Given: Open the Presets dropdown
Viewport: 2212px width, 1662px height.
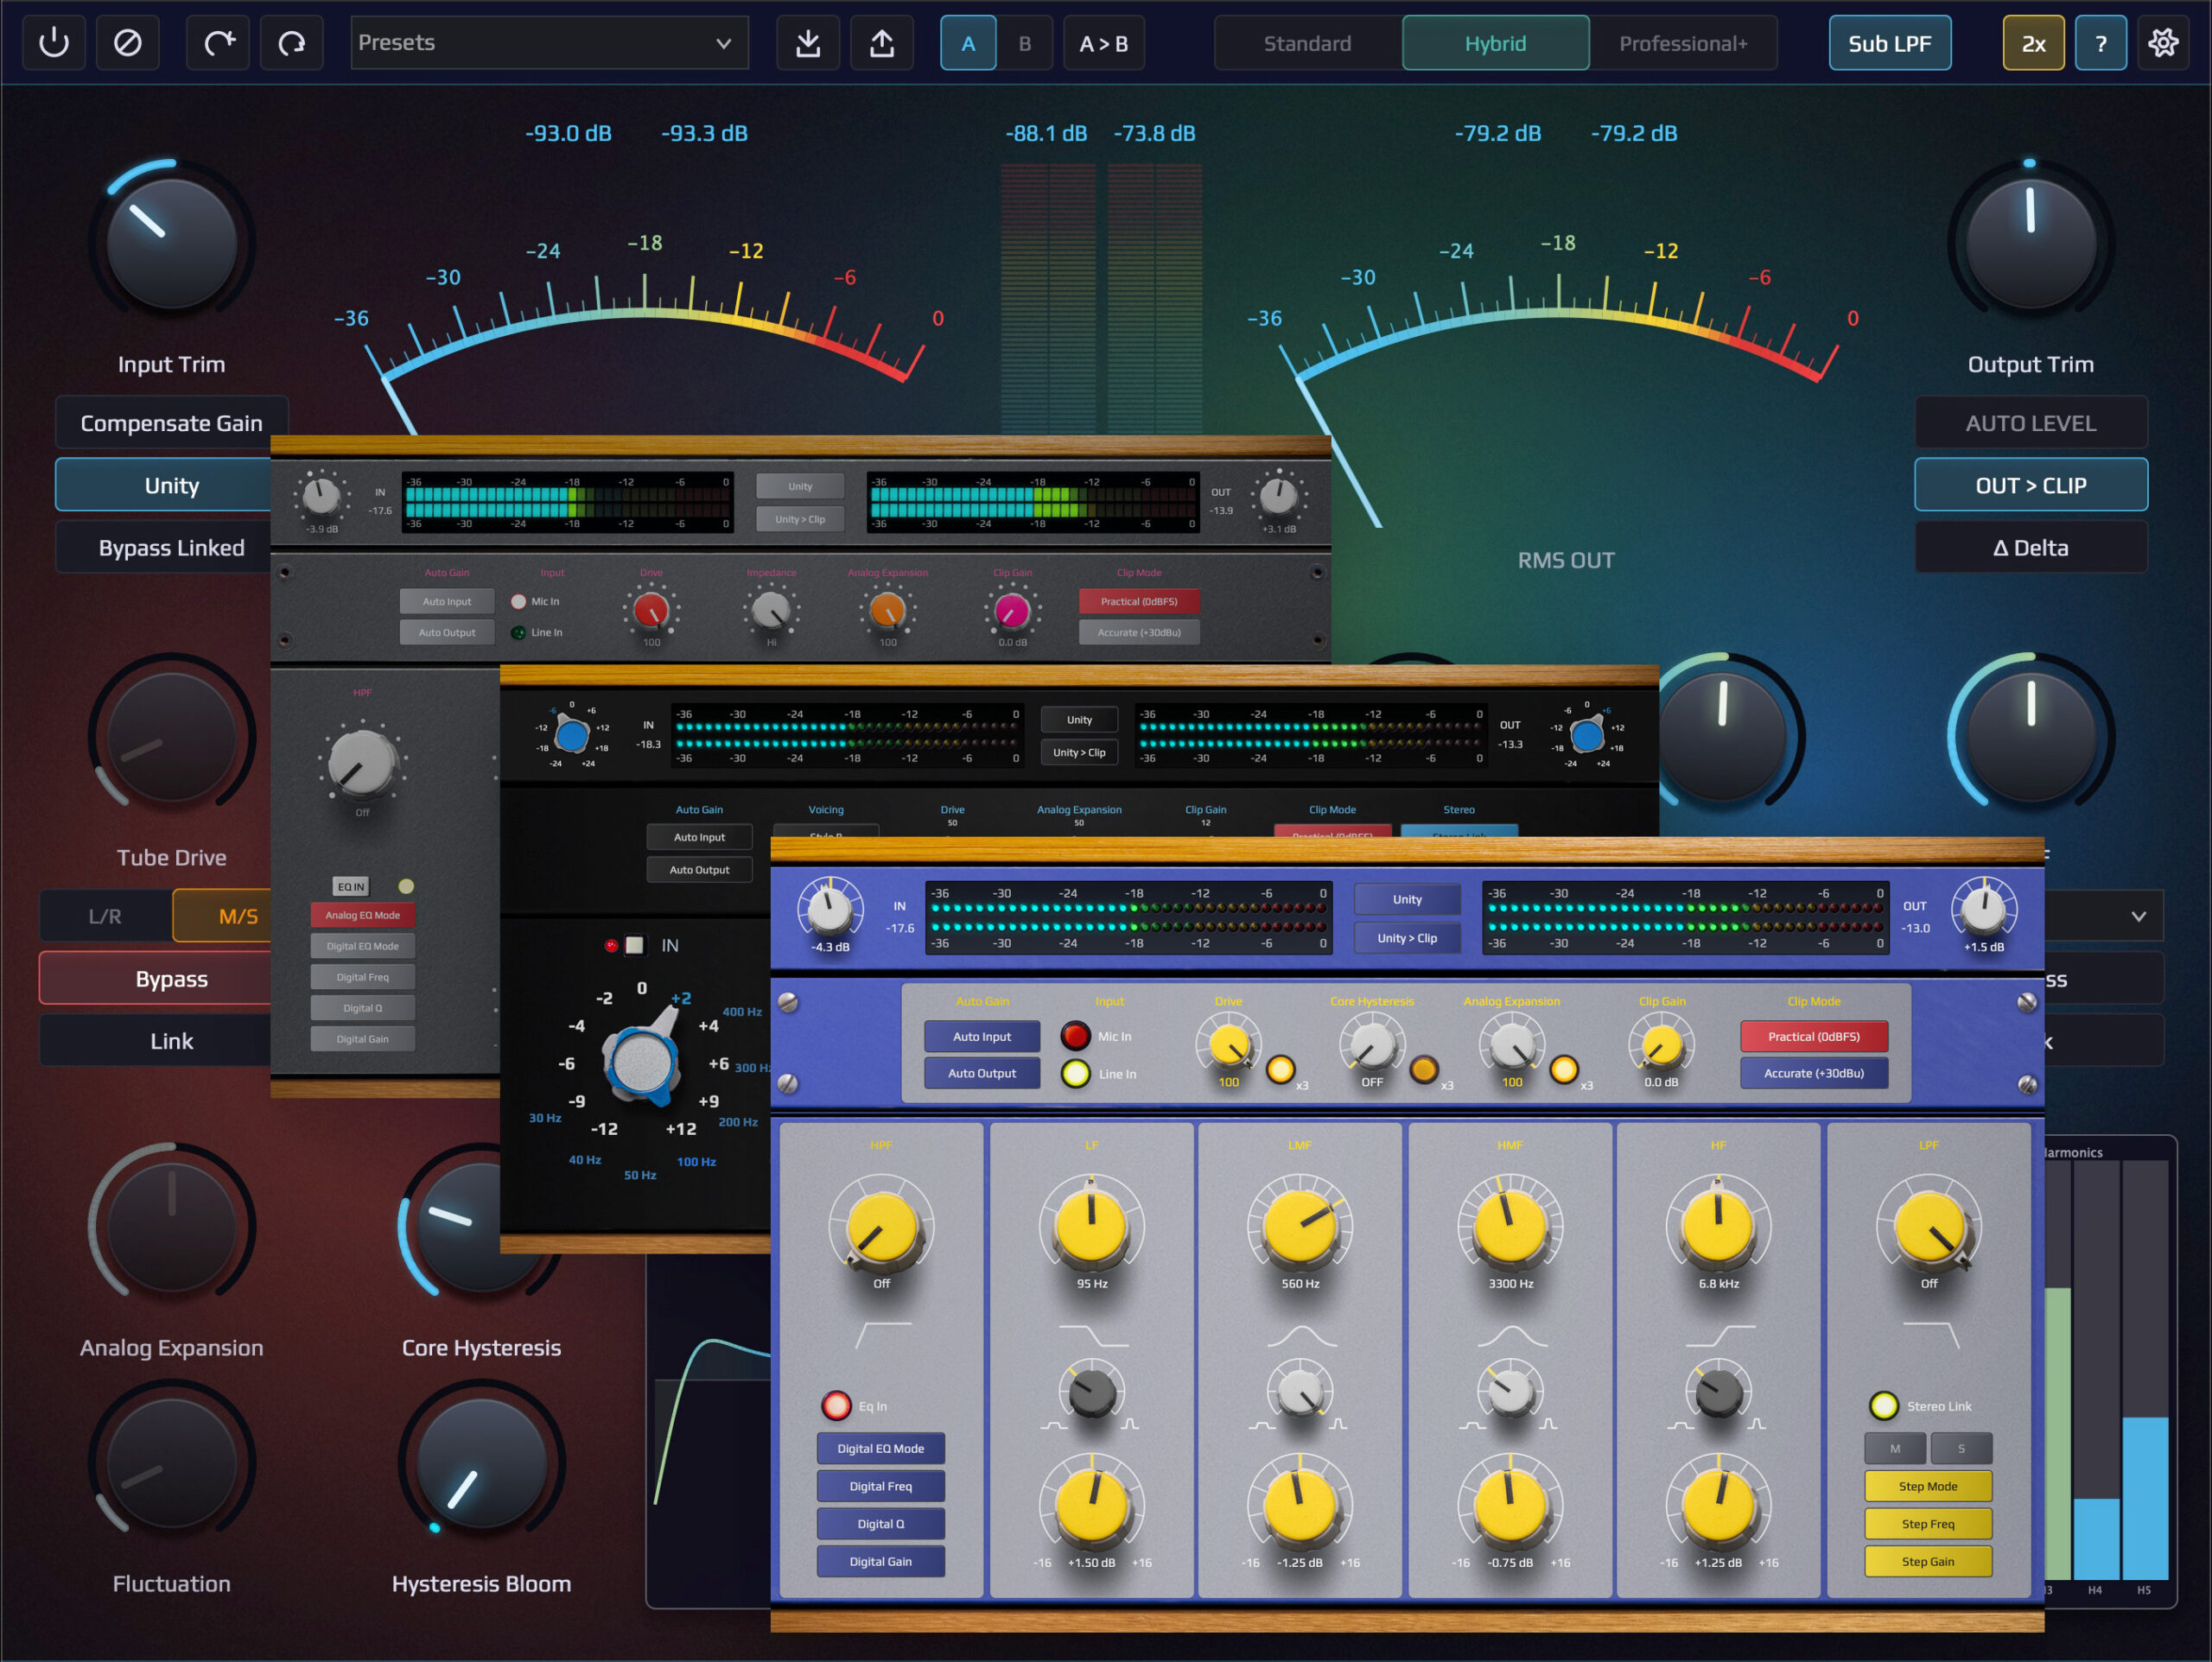Looking at the screenshot, I should (549, 43).
